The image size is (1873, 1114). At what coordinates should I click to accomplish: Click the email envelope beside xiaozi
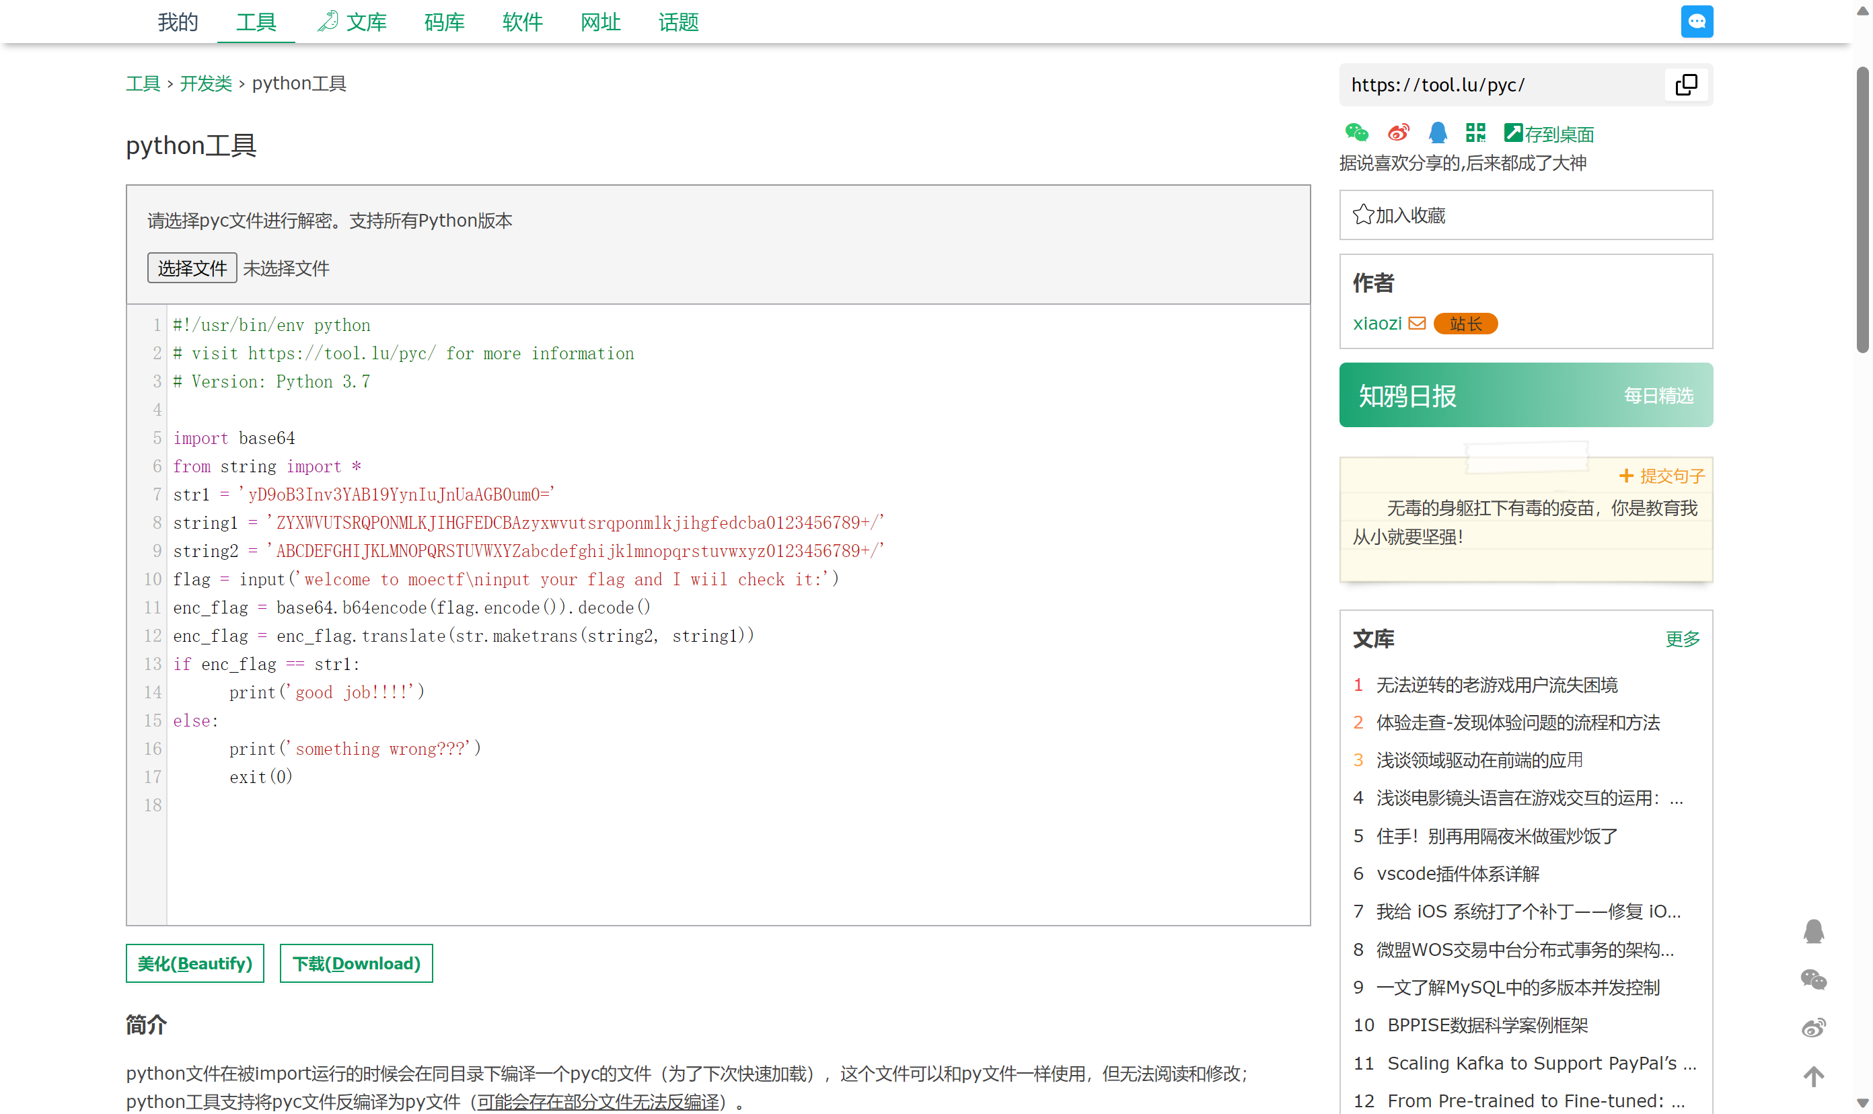click(x=1417, y=324)
